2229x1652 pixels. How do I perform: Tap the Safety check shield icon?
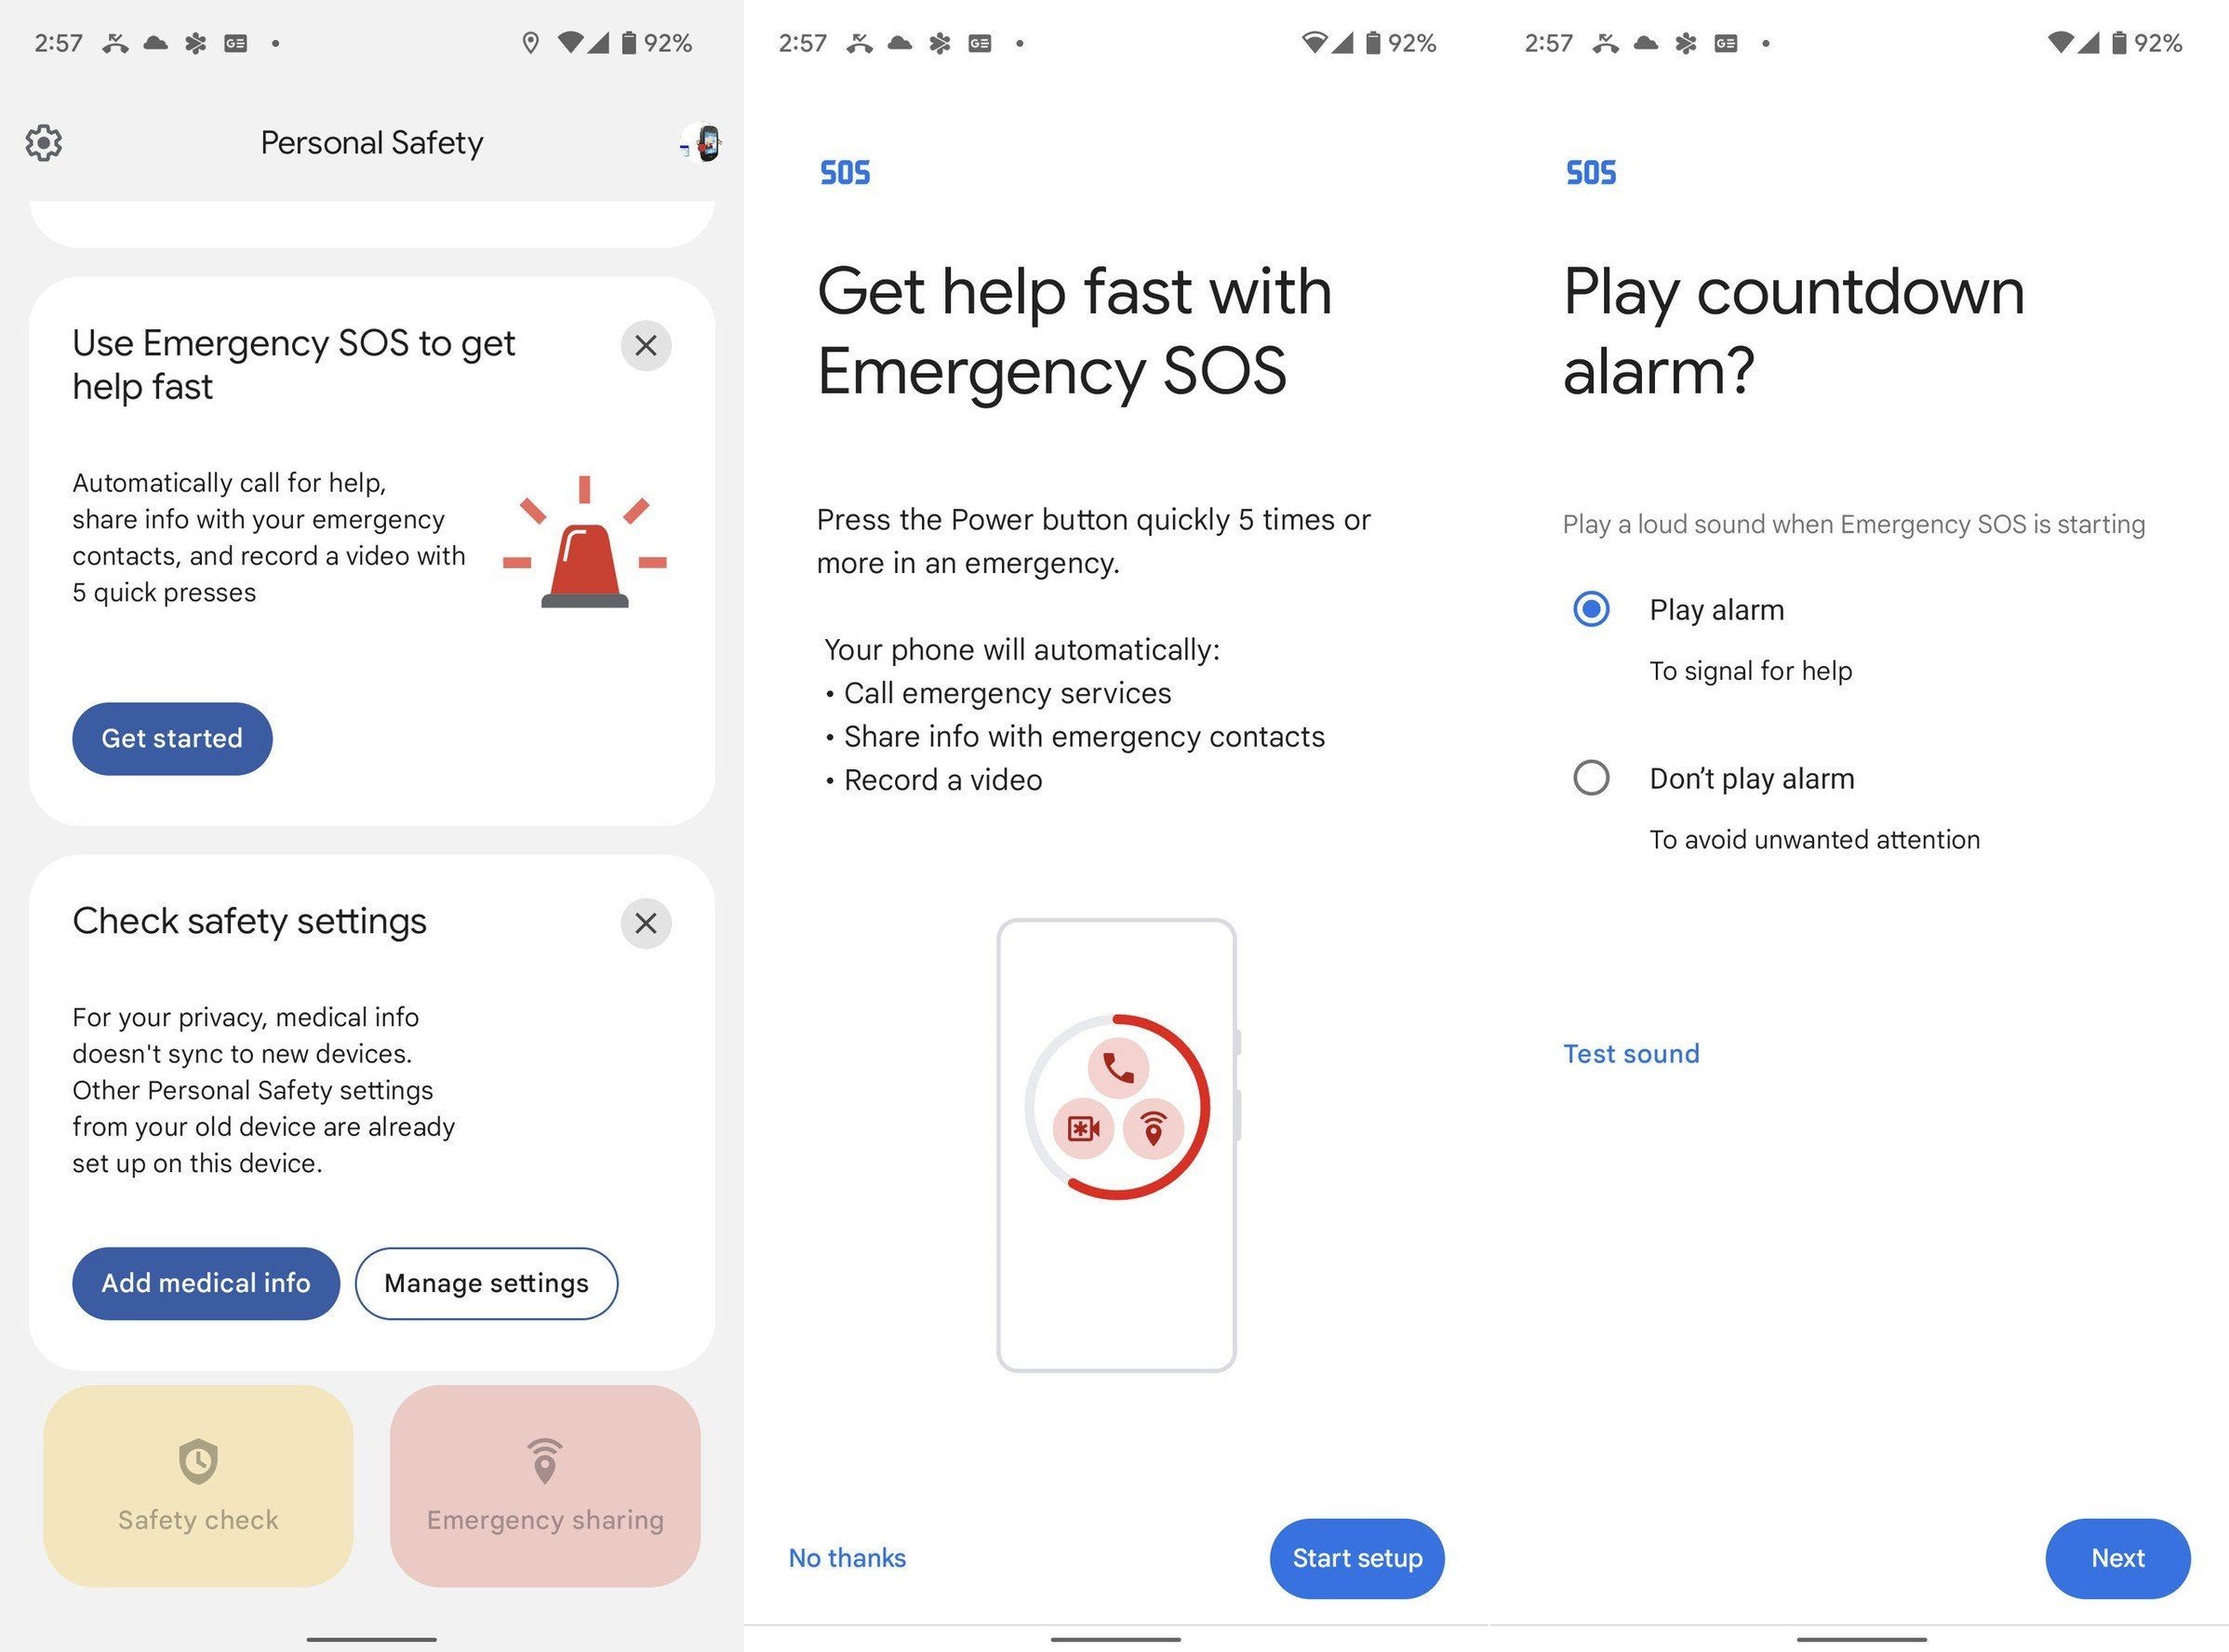point(196,1456)
